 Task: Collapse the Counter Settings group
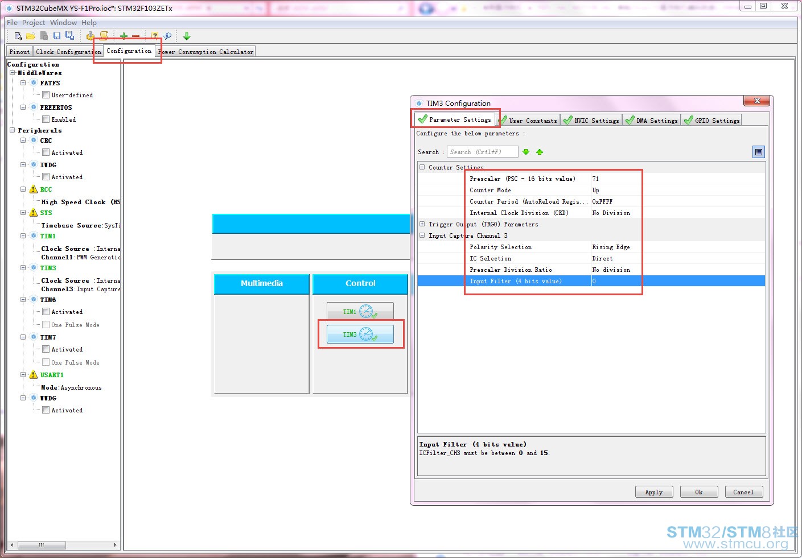[422, 167]
